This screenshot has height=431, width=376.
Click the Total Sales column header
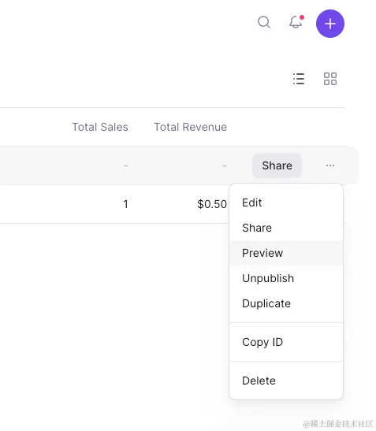pyautogui.click(x=100, y=127)
